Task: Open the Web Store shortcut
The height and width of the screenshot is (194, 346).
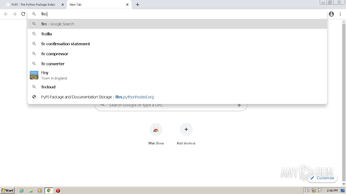Action: 156,134
